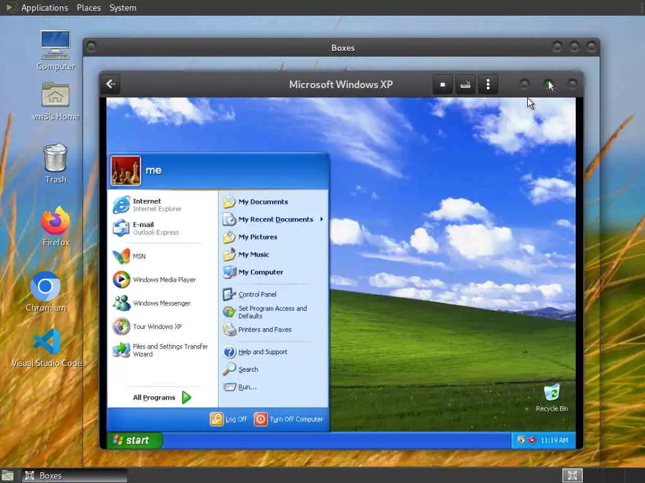Click the Boxes keyboard shortcuts button
645x483 pixels.
point(465,85)
